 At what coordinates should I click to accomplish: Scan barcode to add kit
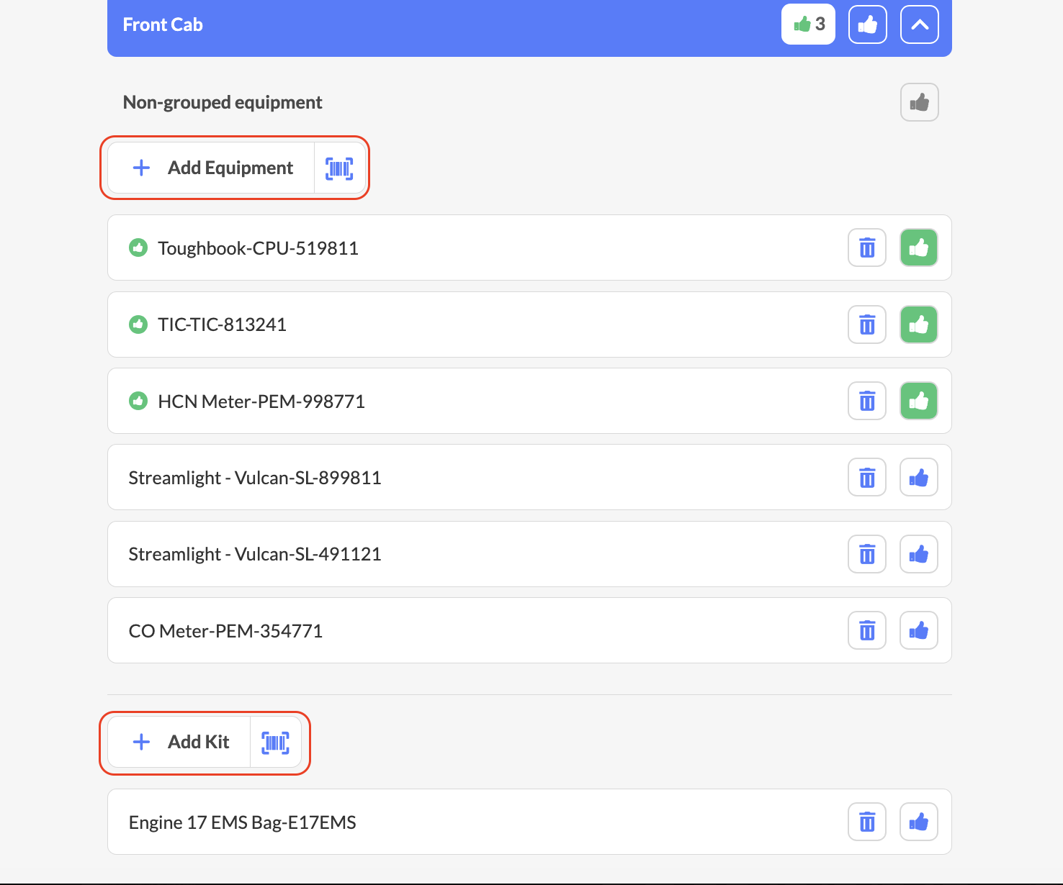pos(276,742)
